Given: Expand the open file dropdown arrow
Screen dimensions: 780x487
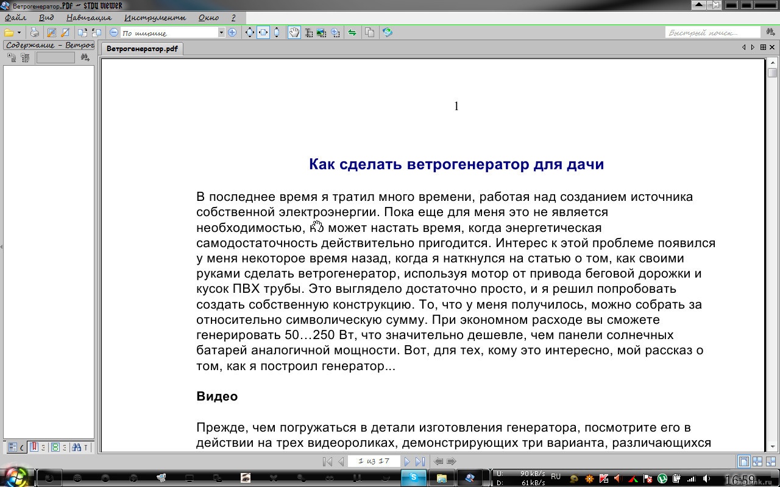Looking at the screenshot, I should tap(19, 33).
